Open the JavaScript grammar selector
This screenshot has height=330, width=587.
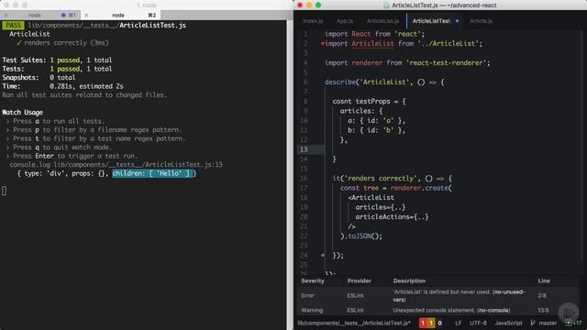(x=508, y=323)
